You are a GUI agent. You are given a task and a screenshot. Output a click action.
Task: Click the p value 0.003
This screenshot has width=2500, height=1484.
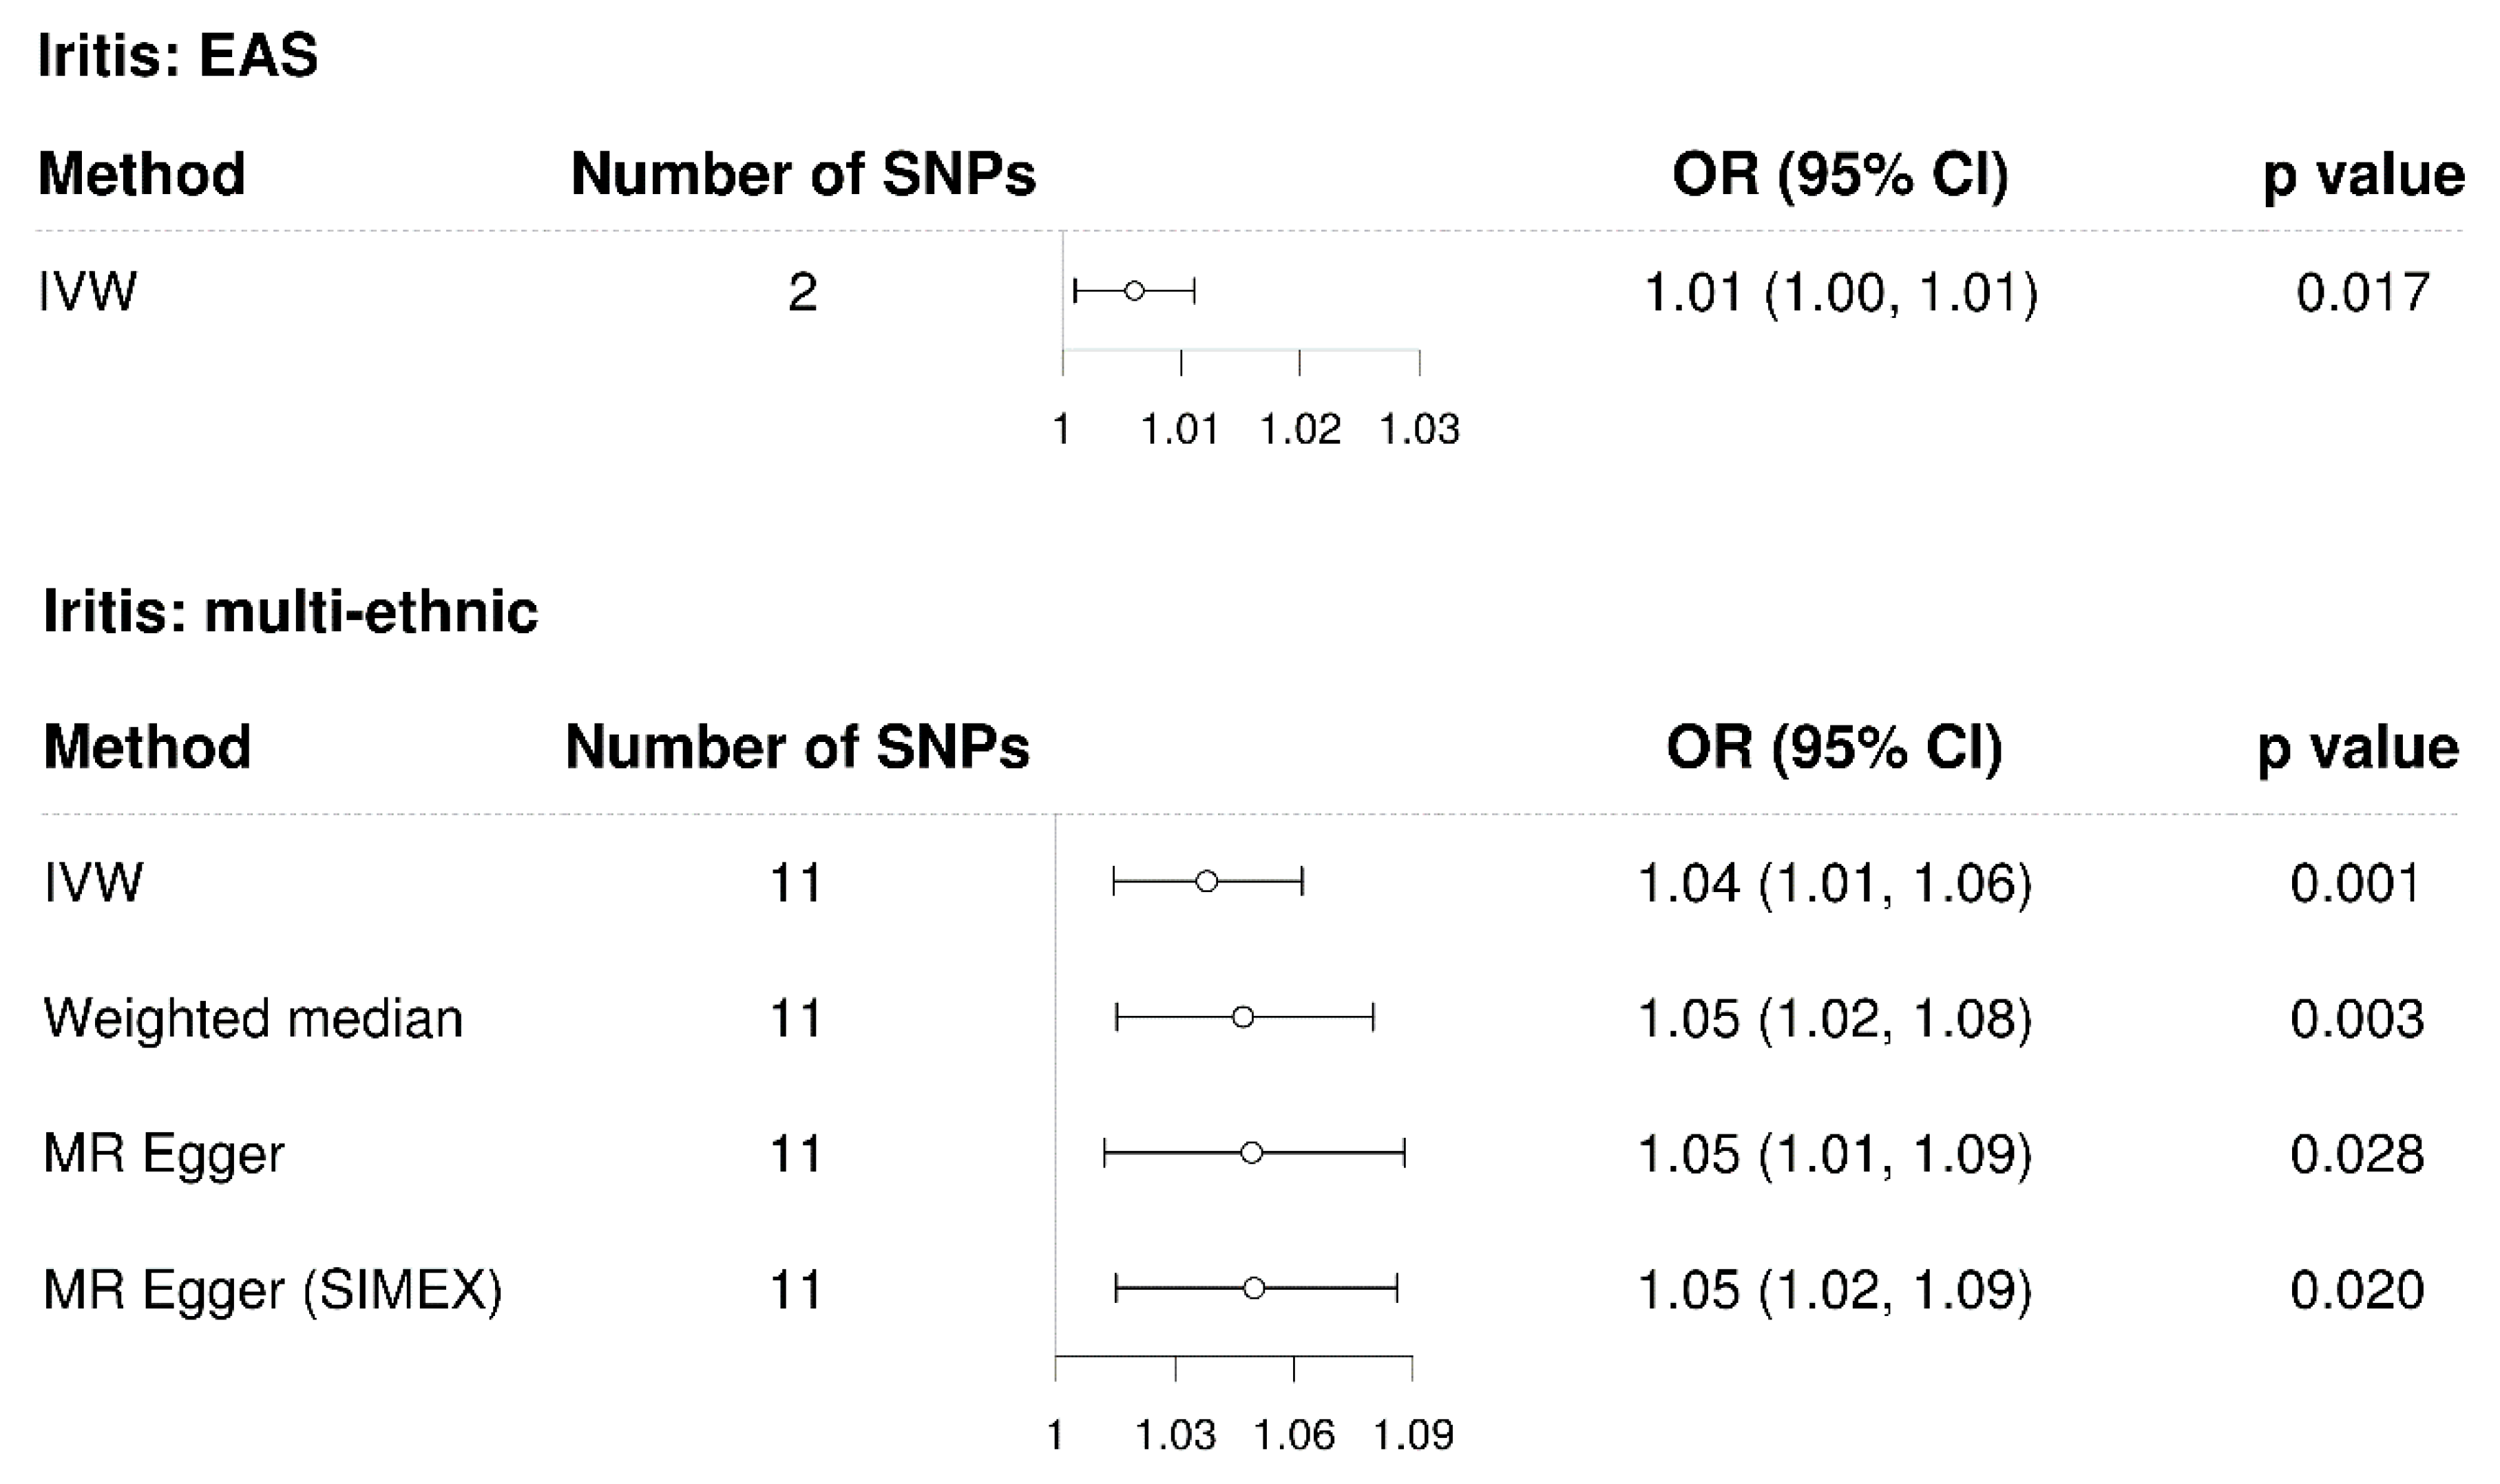coord(2357,1019)
